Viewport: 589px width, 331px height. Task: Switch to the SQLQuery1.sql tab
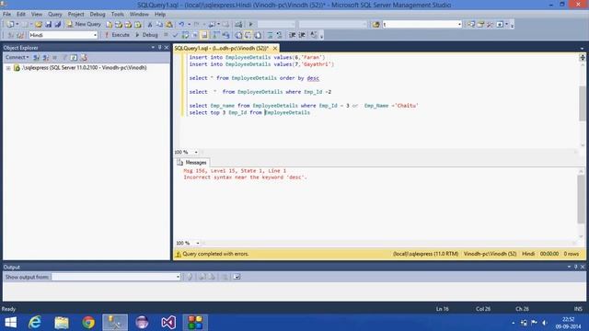[222, 49]
